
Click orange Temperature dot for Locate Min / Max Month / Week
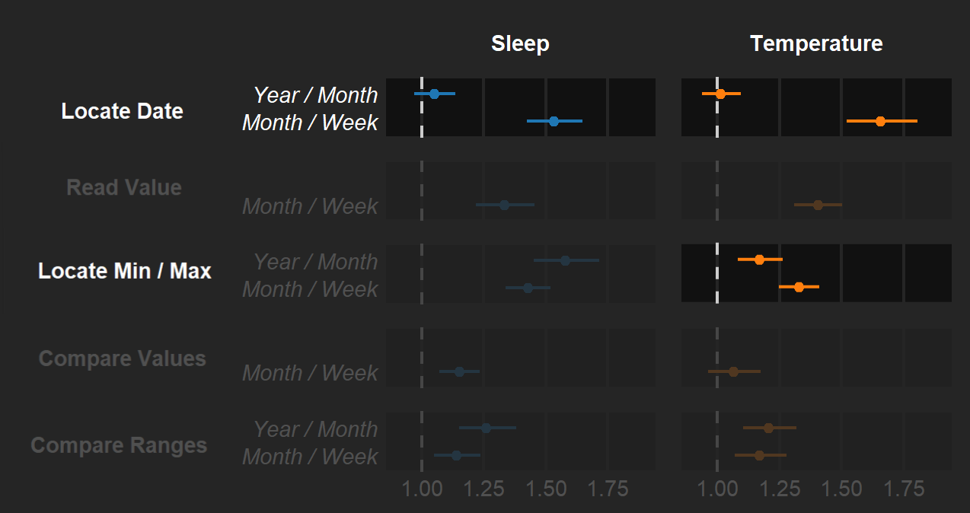point(799,287)
